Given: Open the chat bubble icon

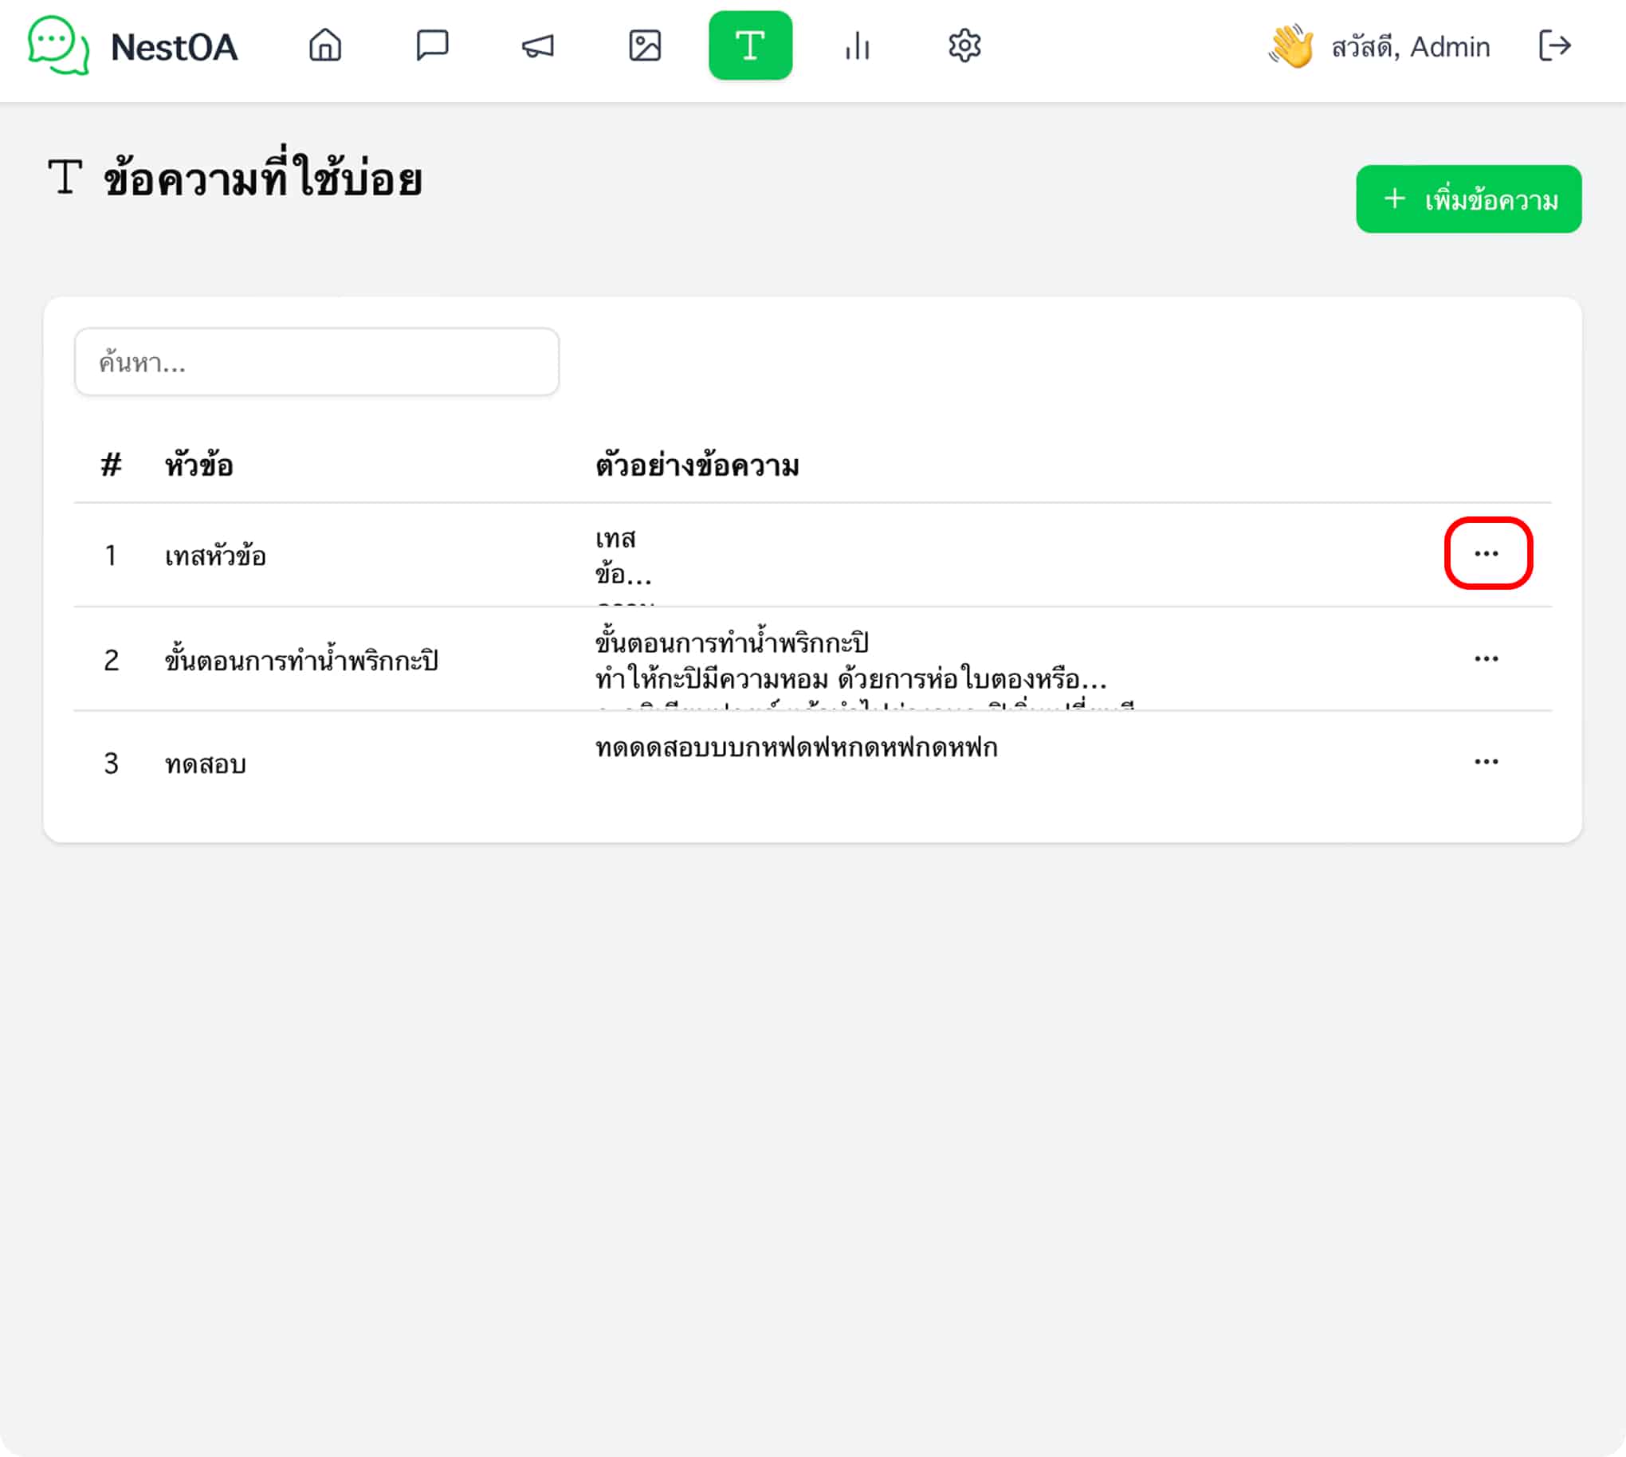Looking at the screenshot, I should tap(432, 45).
